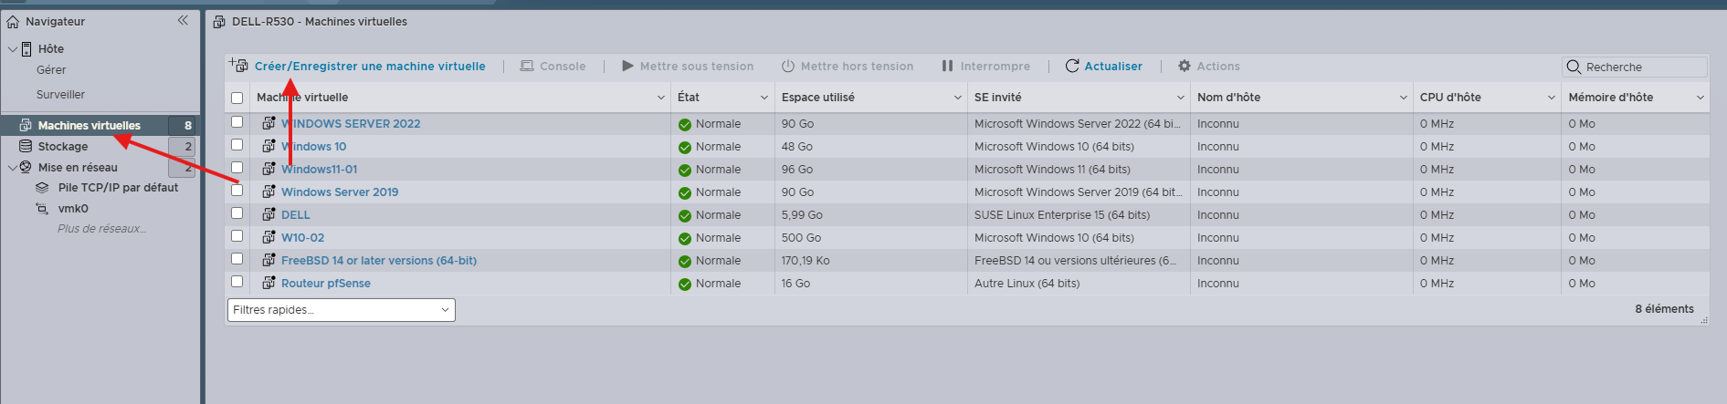Check the Windows11-01 row checkbox

click(237, 168)
